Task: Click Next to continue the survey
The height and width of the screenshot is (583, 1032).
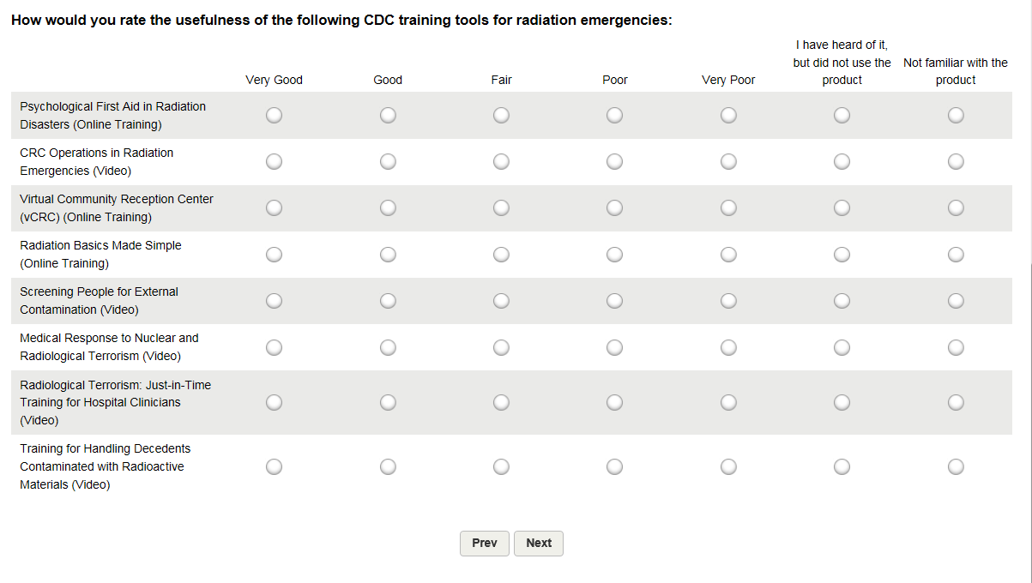Action: [x=539, y=544]
